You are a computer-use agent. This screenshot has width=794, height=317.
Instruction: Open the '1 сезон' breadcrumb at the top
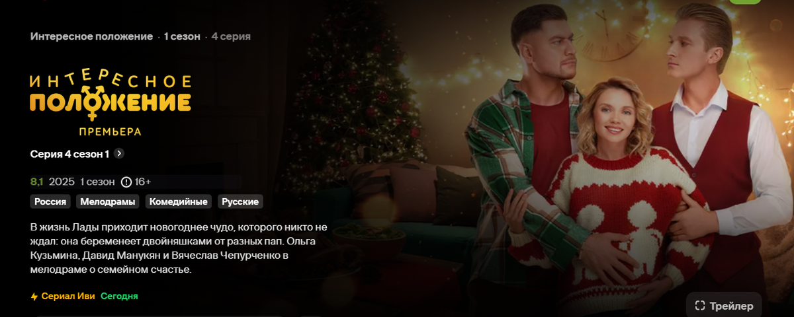[x=182, y=36]
